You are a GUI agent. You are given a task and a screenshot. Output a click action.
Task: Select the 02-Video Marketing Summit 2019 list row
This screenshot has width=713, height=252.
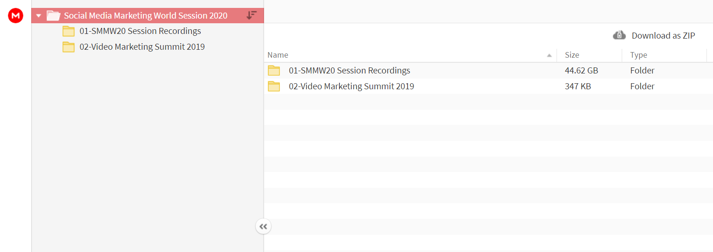(x=489, y=86)
